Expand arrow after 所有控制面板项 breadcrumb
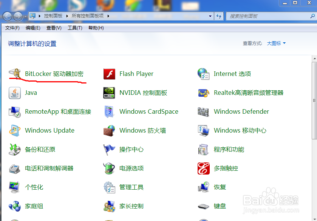 coord(108,16)
